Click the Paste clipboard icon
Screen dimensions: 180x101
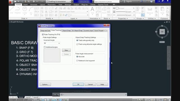coord(162,10)
